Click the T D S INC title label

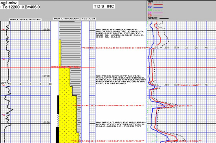(x=104, y=6)
